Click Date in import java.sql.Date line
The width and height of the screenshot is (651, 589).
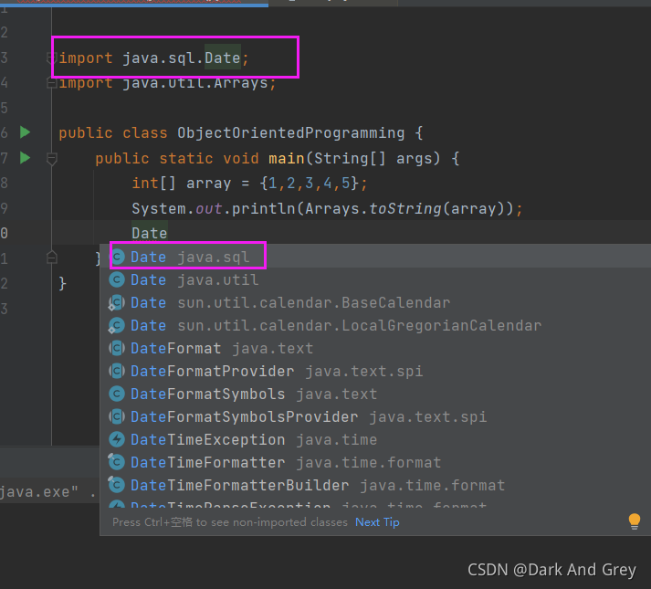[223, 58]
